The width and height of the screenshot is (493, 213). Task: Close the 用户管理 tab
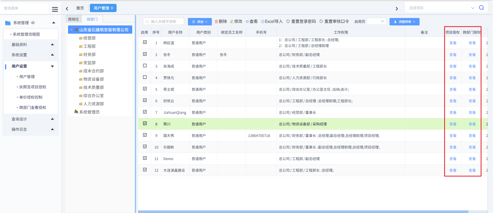(x=112, y=8)
